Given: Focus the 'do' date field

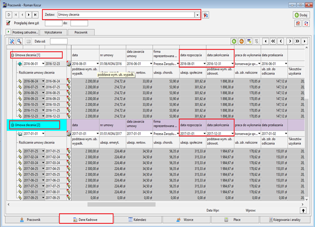Looking at the screenshot, I should 79,23.
